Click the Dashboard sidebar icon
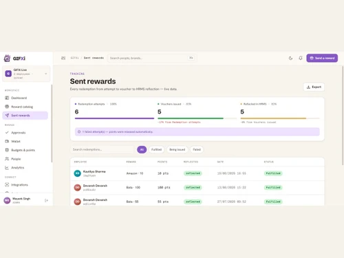The width and height of the screenshot is (344, 258). (x=7, y=98)
